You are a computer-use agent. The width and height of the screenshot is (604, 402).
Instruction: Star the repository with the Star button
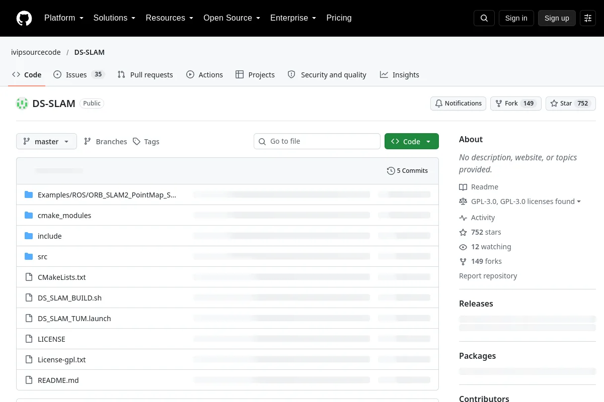(x=571, y=104)
